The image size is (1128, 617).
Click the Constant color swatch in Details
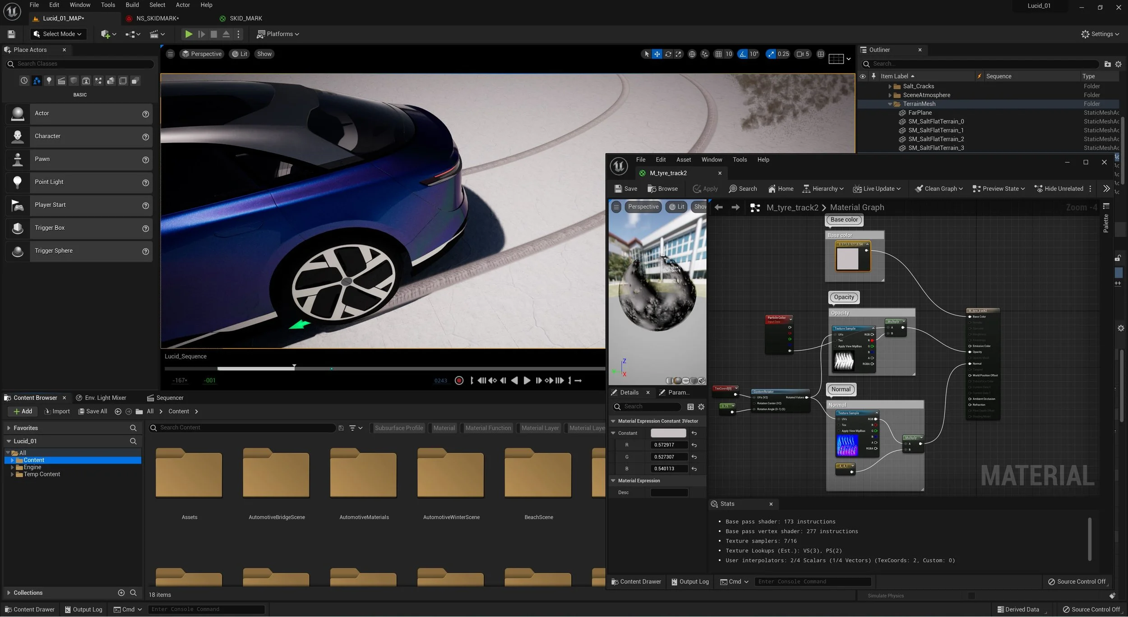(668, 433)
